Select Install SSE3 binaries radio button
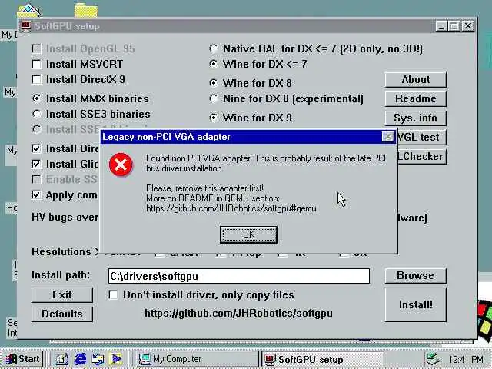 (37, 114)
